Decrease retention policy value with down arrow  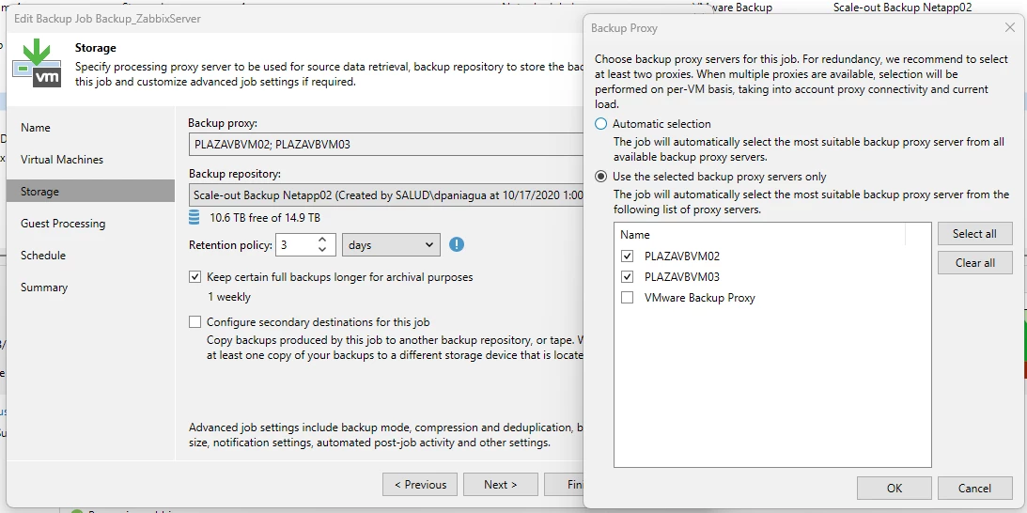click(322, 250)
